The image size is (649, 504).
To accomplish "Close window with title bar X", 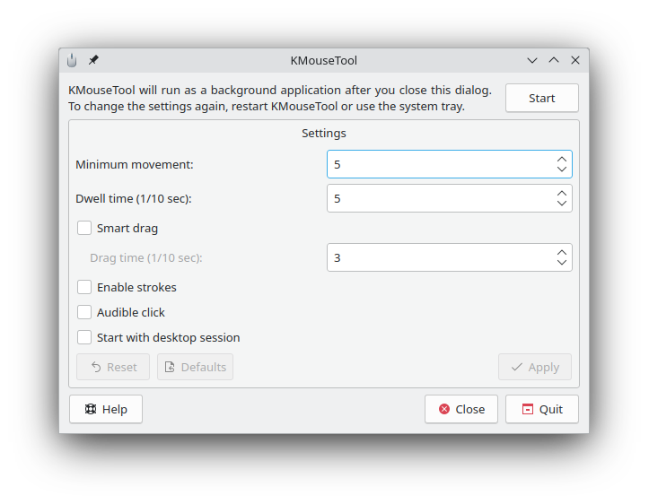I will [575, 61].
